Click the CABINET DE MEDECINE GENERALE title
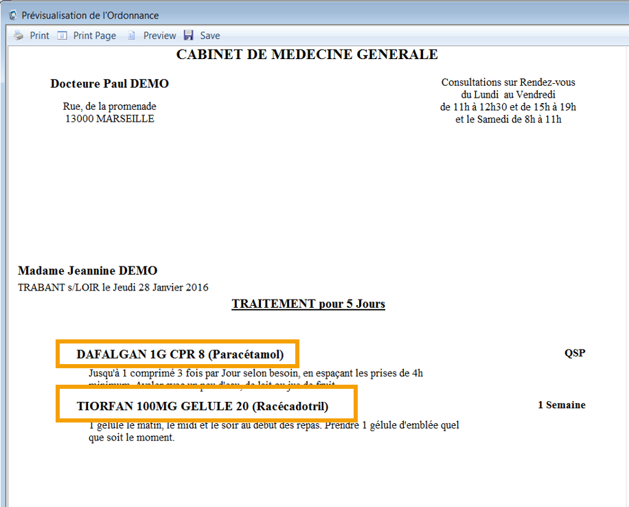Image resolution: width=629 pixels, height=507 pixels. [x=307, y=55]
